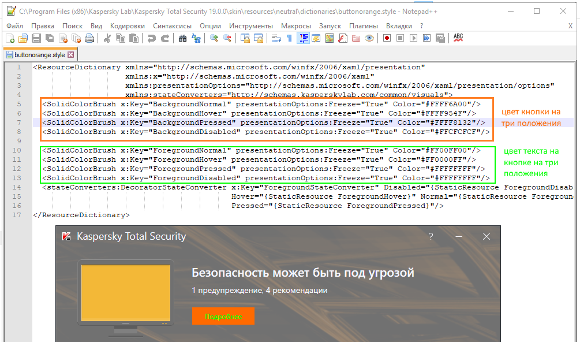The image size is (580, 342).
Task: Run macro multiple times fast-forward icon
Action: tap(427, 38)
